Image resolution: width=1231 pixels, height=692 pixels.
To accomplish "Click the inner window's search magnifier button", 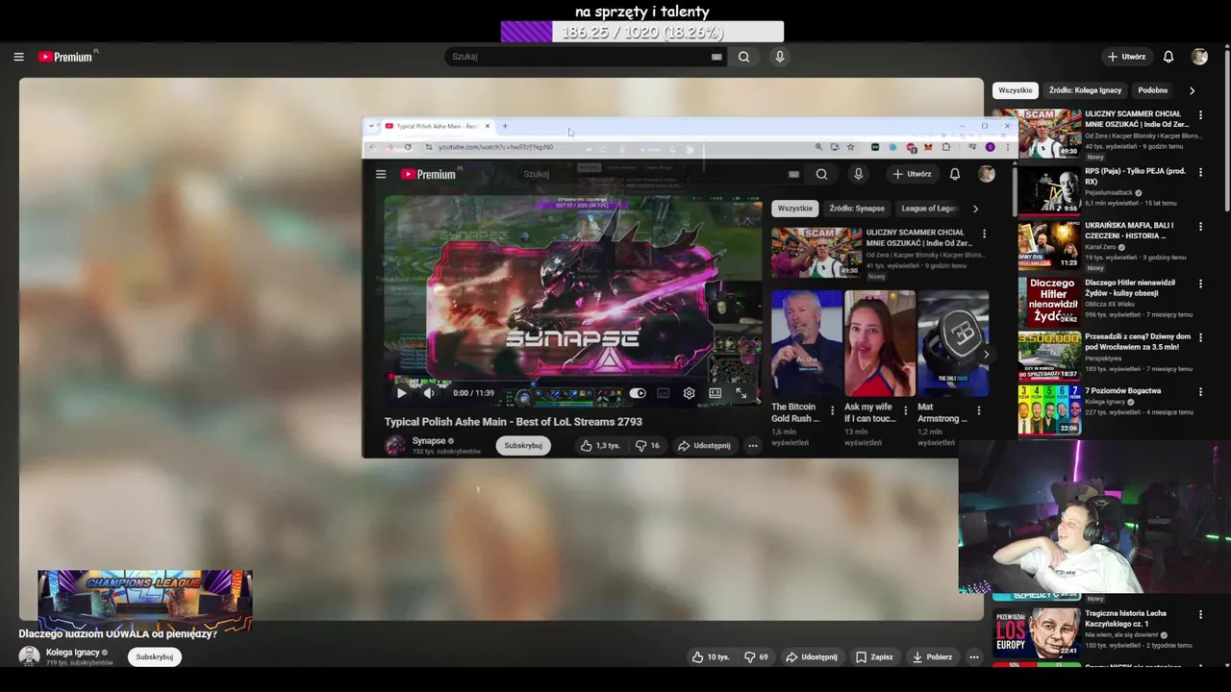I will coord(821,174).
